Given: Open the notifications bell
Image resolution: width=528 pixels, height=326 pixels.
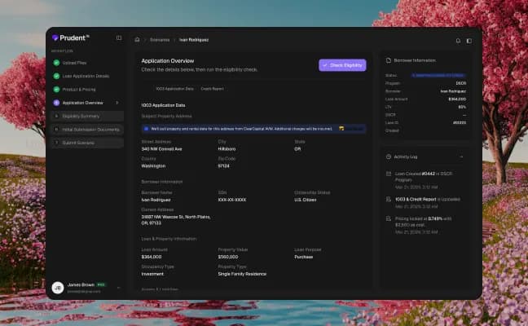Looking at the screenshot, I should pyautogui.click(x=458, y=41).
